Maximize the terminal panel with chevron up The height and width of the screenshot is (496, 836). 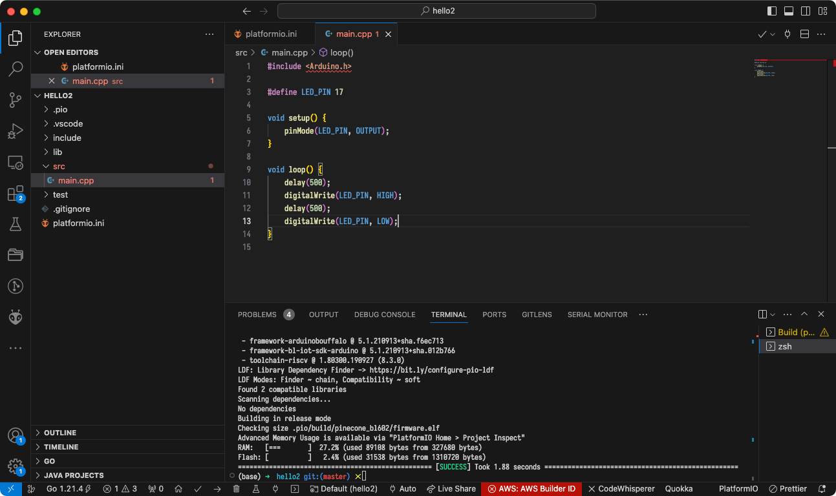(804, 314)
